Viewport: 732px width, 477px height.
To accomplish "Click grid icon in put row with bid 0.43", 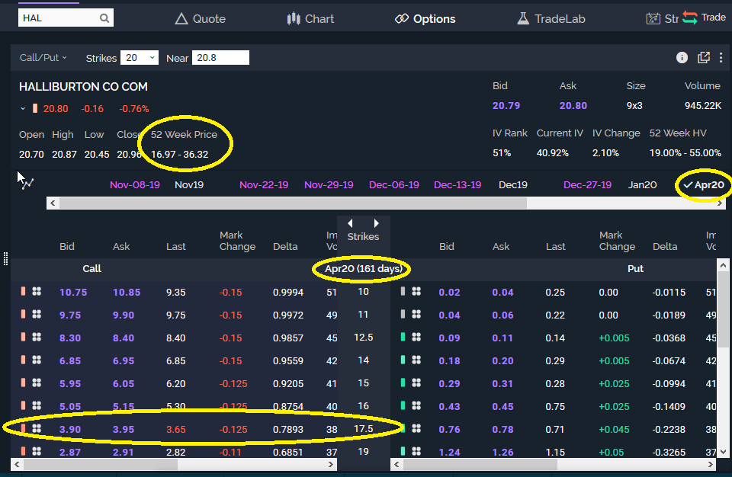I will click(416, 405).
